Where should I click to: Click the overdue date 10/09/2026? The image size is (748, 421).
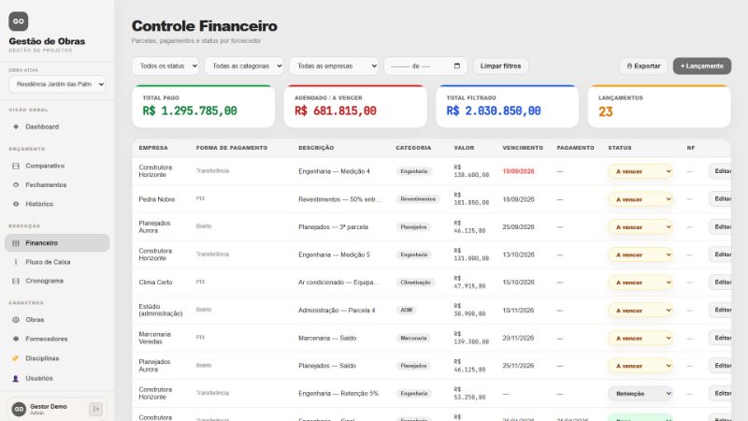[518, 171]
